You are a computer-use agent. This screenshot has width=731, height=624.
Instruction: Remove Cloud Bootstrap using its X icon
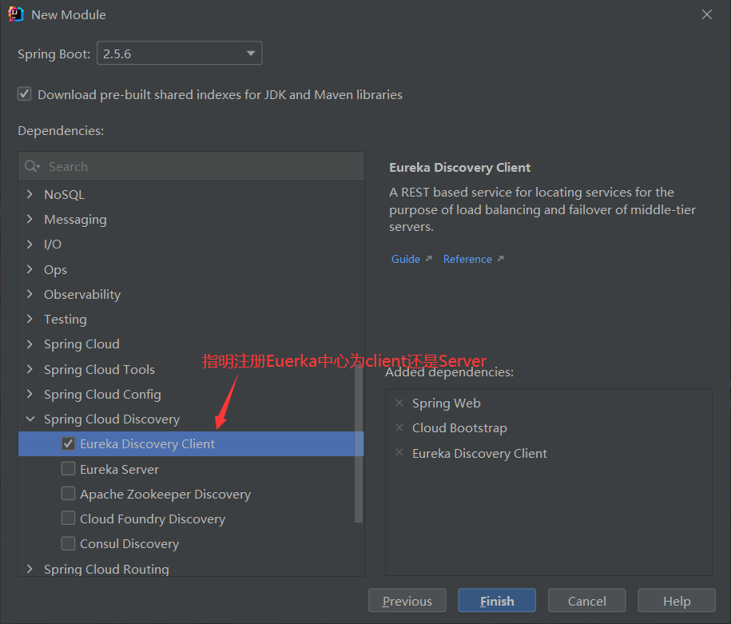(x=399, y=427)
